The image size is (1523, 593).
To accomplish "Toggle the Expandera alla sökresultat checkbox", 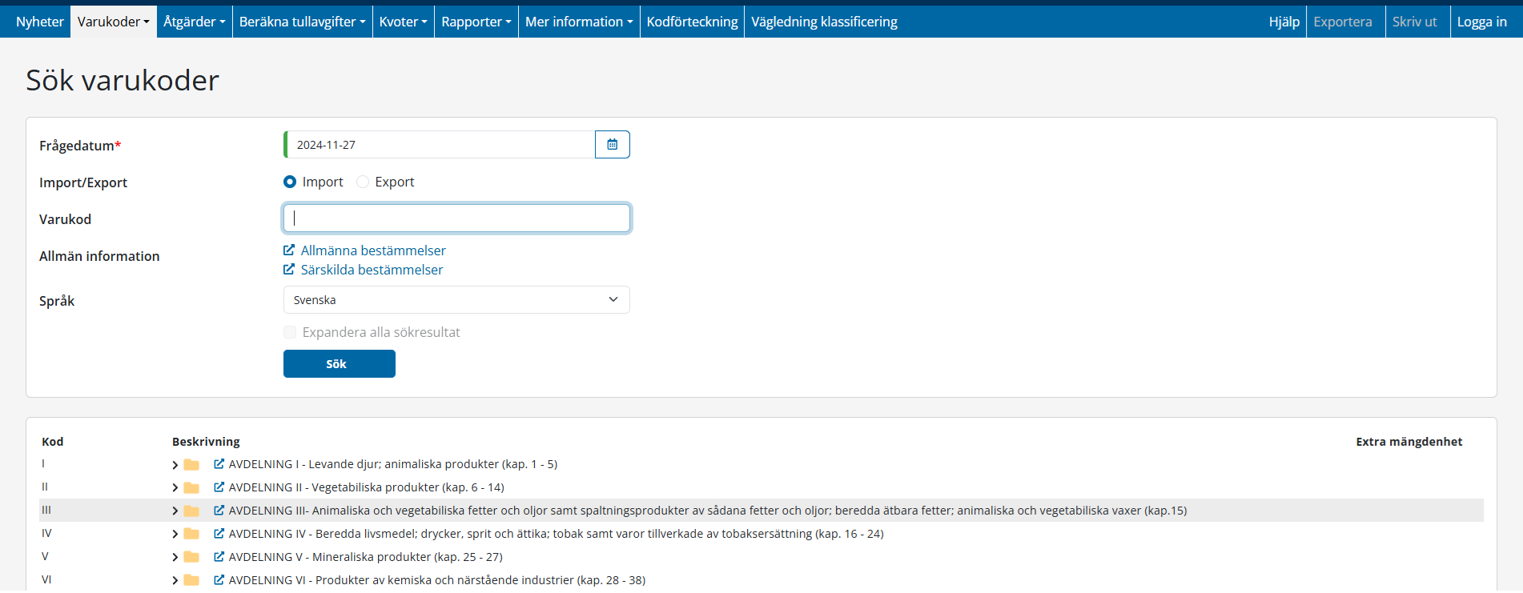I will click(290, 332).
